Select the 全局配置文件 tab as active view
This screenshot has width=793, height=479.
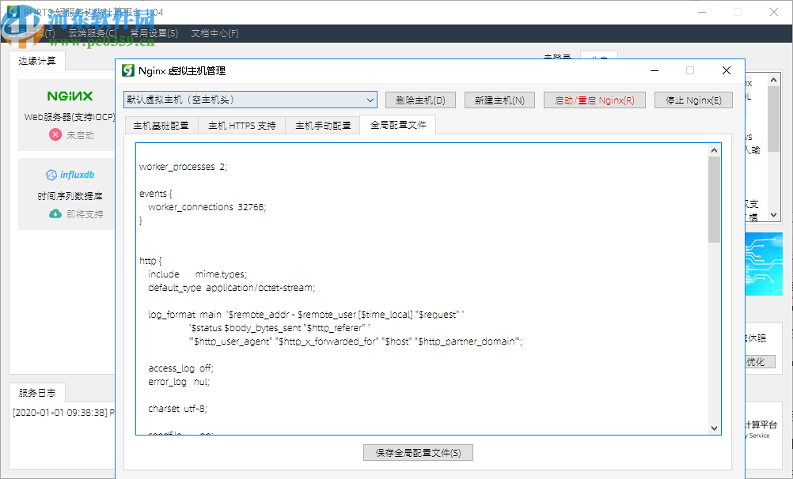point(396,124)
